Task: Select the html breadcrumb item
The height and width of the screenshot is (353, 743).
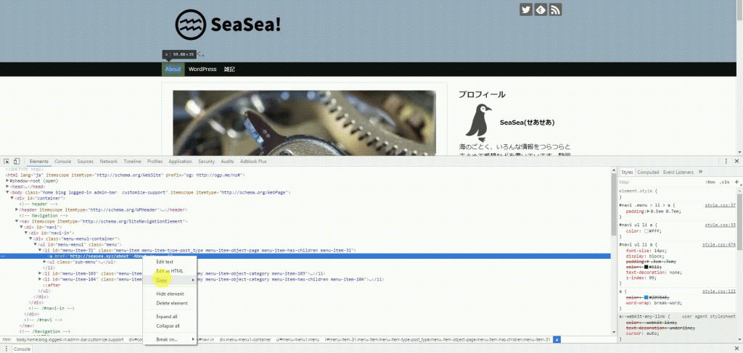Action: (x=6, y=339)
